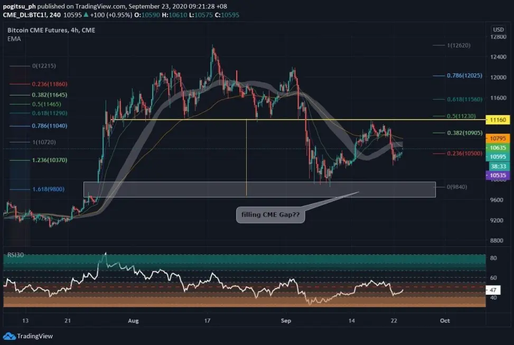Viewport: 514px width, 345px height.
Task: Click the teal 10595 last price label
Action: coord(498,157)
